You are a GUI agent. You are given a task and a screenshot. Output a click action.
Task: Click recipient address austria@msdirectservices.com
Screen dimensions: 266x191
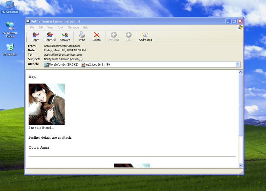[x=63, y=55]
